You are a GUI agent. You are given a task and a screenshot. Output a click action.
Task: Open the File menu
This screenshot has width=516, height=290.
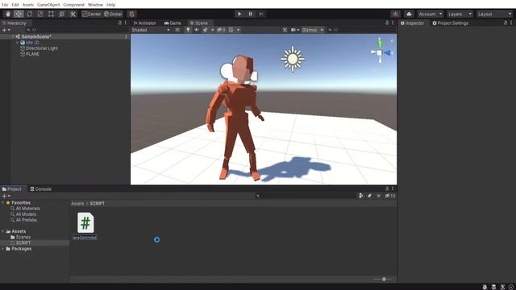5,5
